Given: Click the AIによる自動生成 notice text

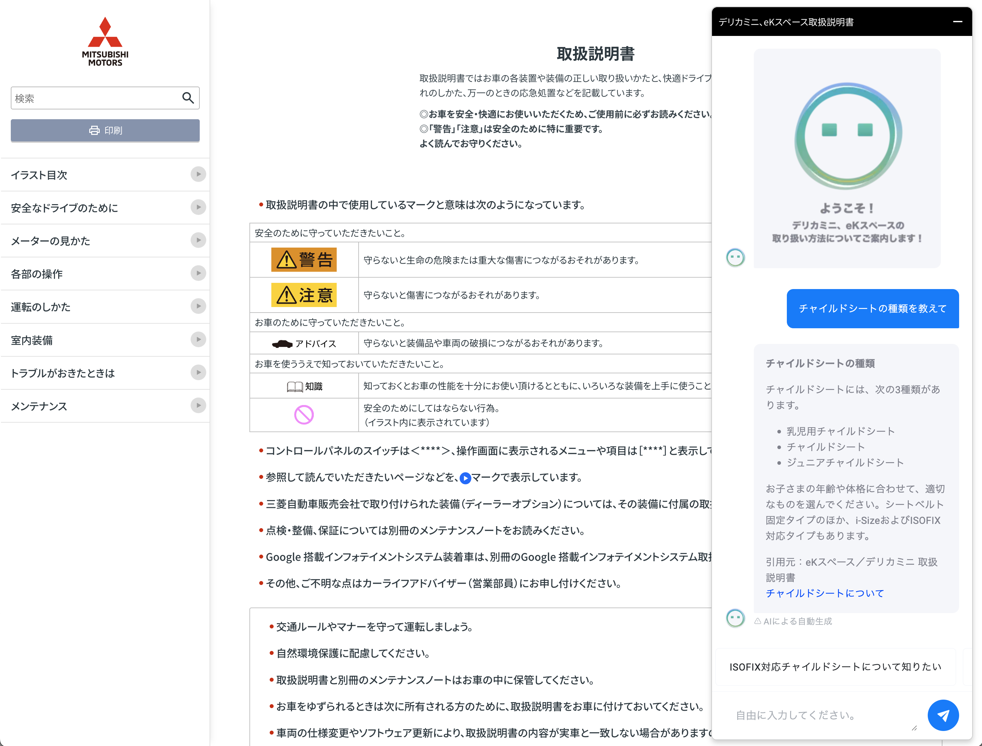Looking at the screenshot, I should (793, 621).
